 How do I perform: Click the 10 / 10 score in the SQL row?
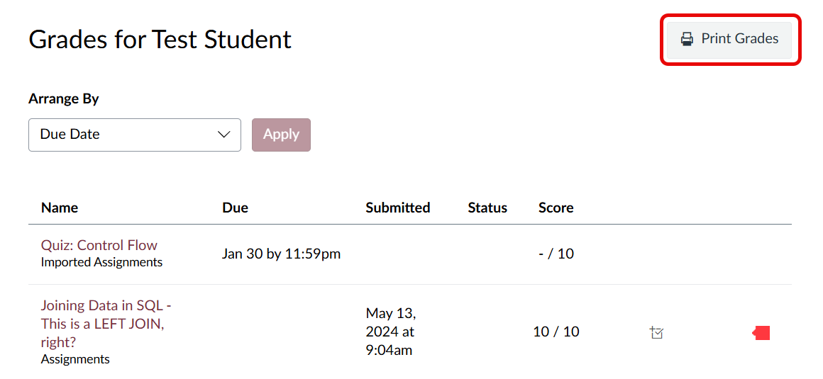[x=556, y=332]
